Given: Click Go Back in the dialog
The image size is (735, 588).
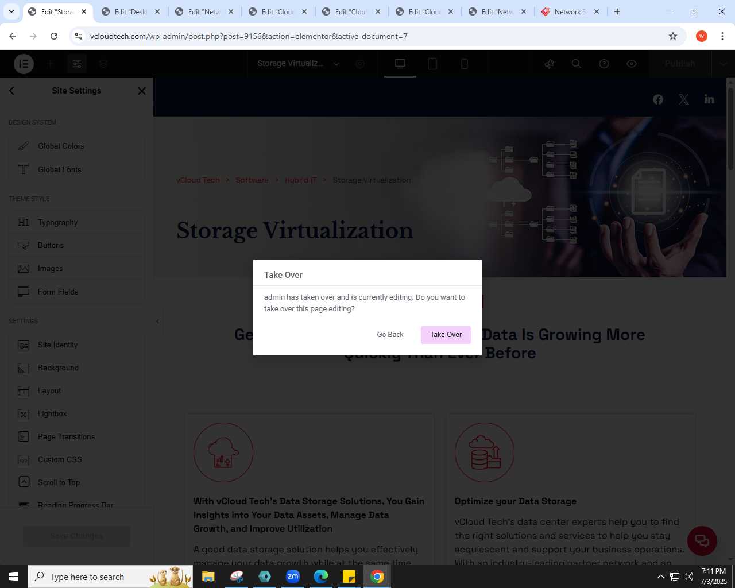Looking at the screenshot, I should click(x=390, y=335).
